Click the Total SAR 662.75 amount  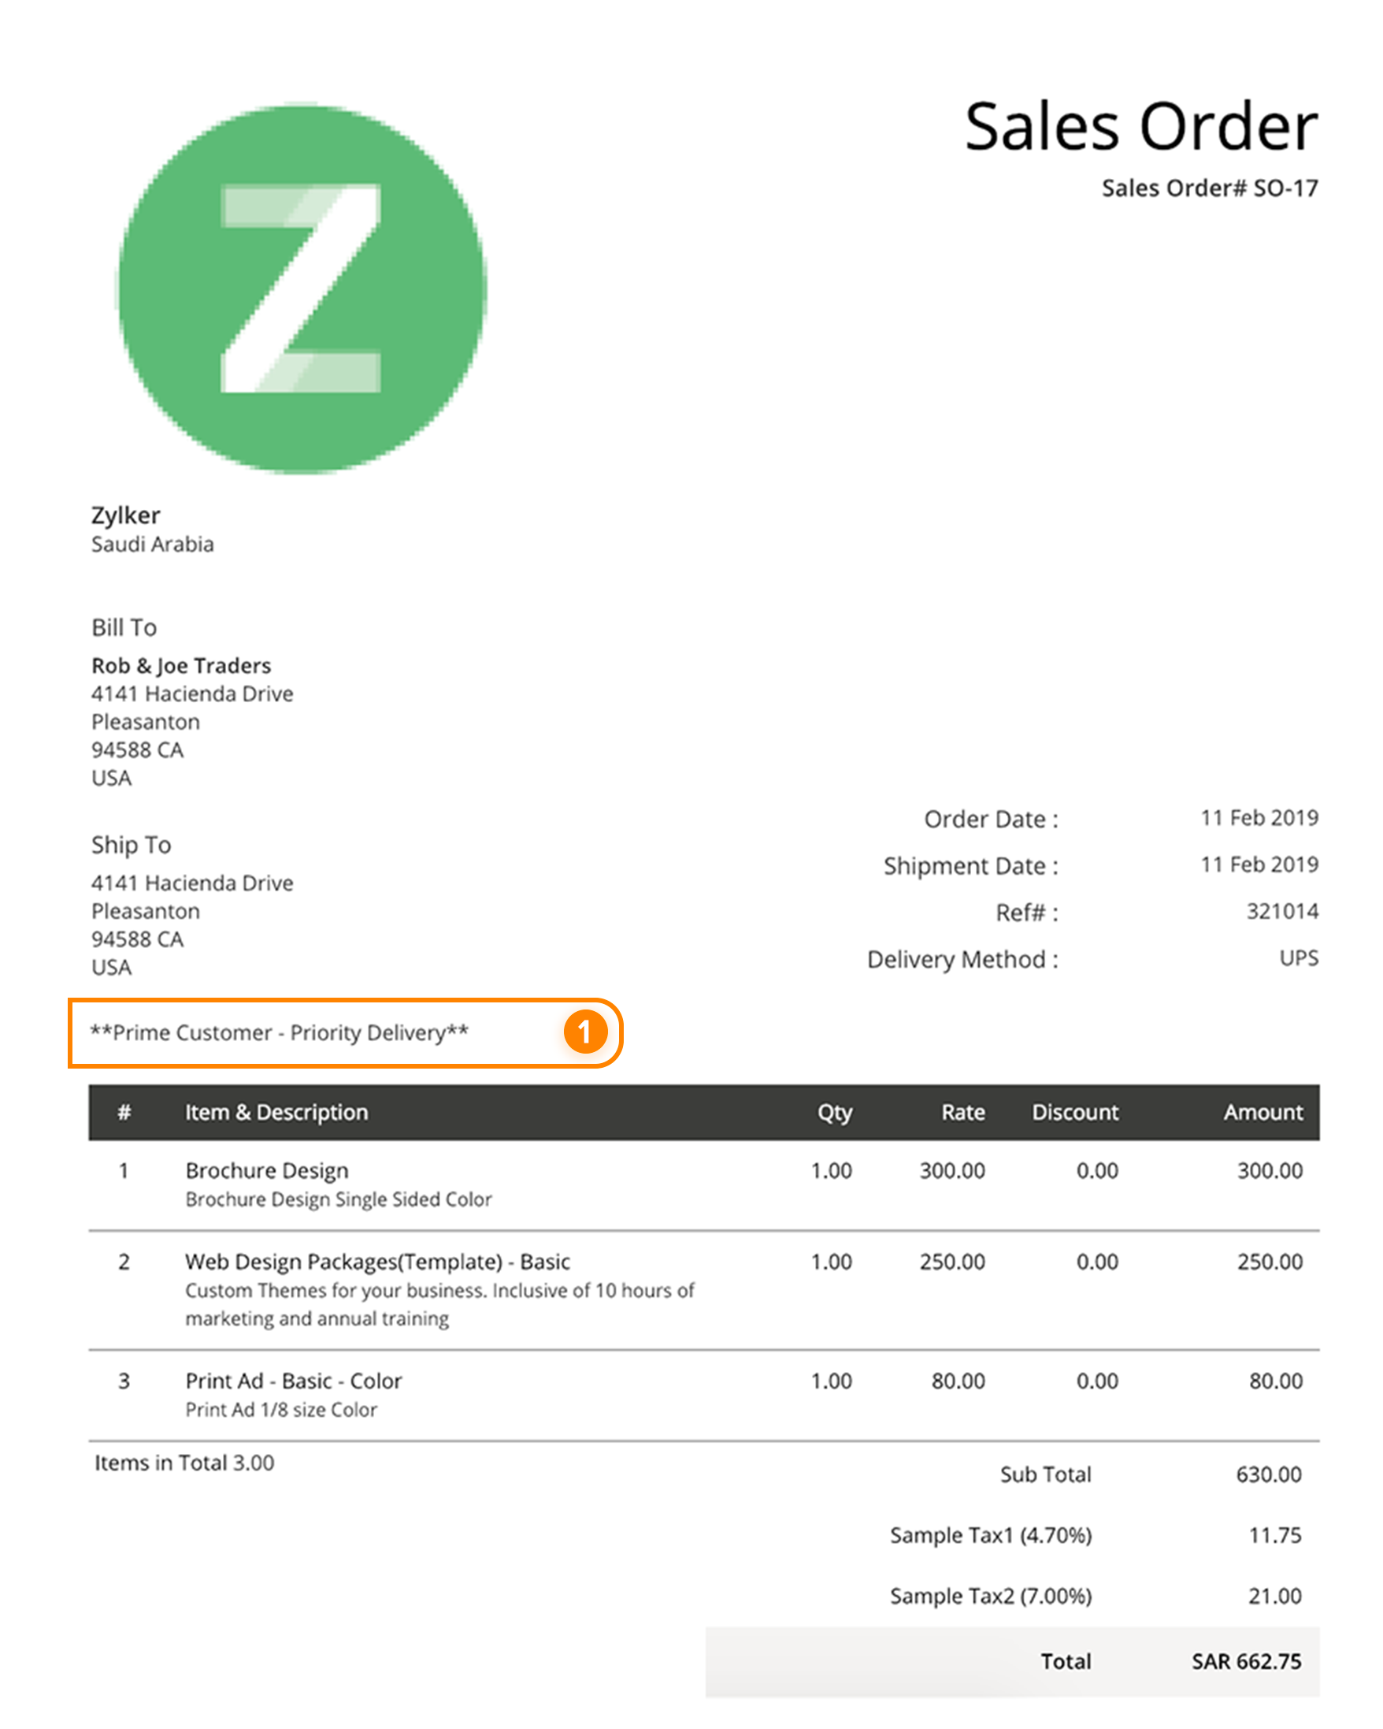[x=1246, y=1662]
